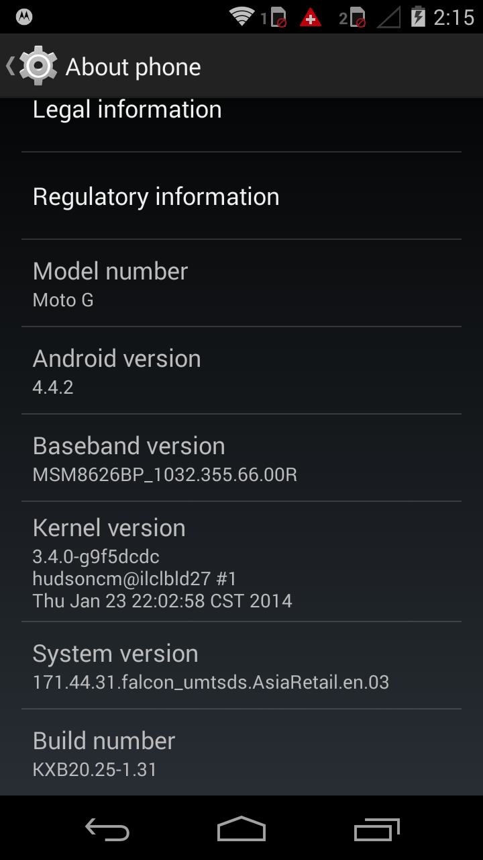Screen dimensions: 483x860
Task: Tap the Android version 4.4.2 entry
Action: 241,371
